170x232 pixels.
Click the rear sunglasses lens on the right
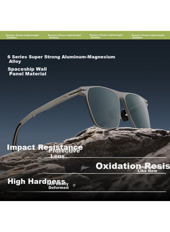[137, 111]
